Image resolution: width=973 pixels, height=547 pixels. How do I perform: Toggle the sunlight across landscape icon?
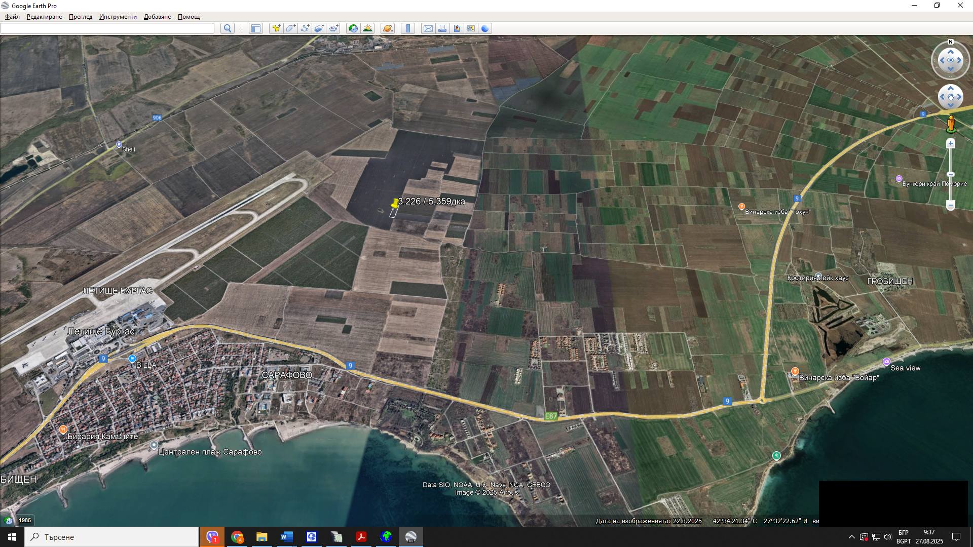[x=367, y=28]
